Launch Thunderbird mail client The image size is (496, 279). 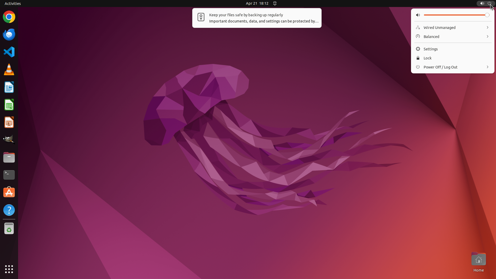coord(9,34)
